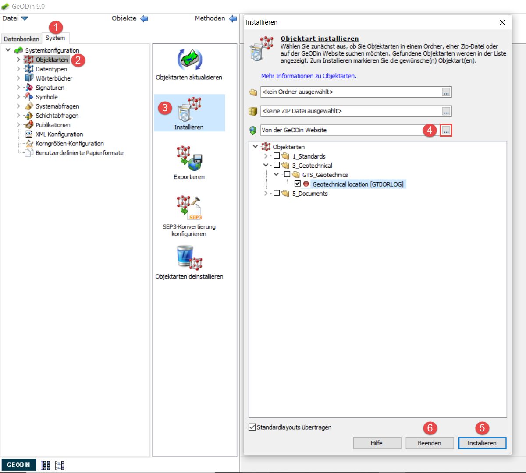Collapse the 3_Geotechnical folder
Image resolution: width=526 pixels, height=473 pixels.
266,165
